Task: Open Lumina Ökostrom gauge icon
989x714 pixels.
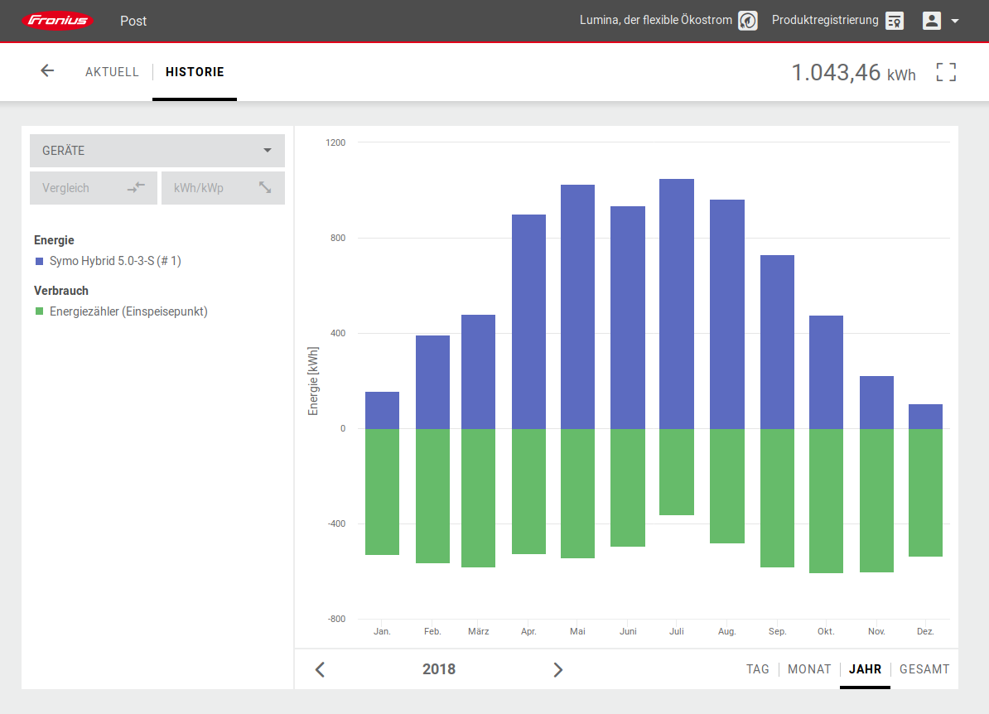Action: coord(748,21)
